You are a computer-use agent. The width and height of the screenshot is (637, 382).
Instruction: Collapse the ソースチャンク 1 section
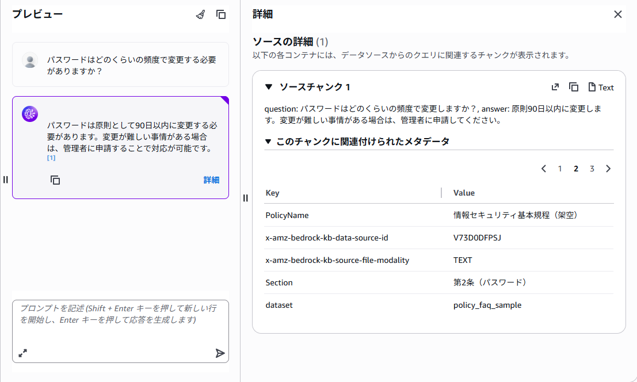(268, 87)
